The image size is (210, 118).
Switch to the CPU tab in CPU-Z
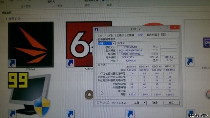100,36
